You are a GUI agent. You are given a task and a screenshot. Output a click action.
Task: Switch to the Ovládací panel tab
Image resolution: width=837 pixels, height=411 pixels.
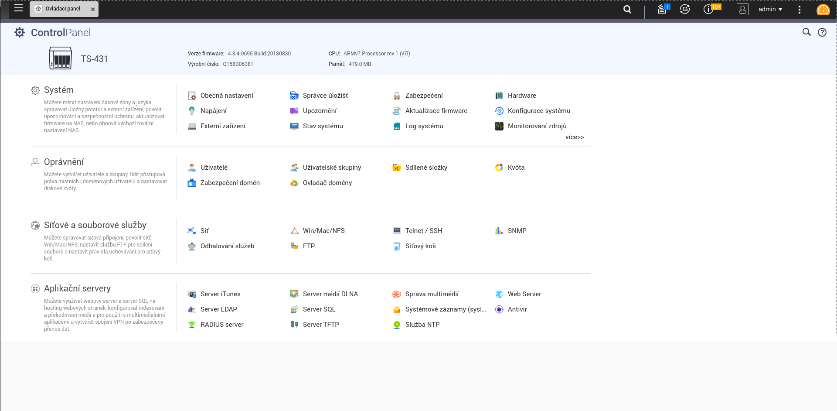[63, 9]
